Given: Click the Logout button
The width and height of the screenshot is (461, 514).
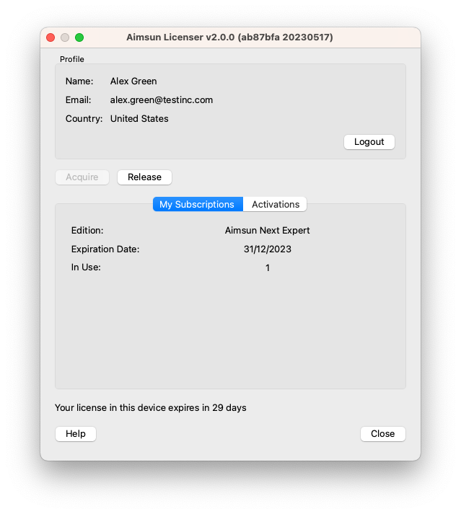Looking at the screenshot, I should (x=369, y=142).
